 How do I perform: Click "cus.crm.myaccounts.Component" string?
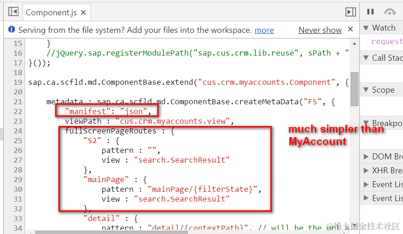267,82
